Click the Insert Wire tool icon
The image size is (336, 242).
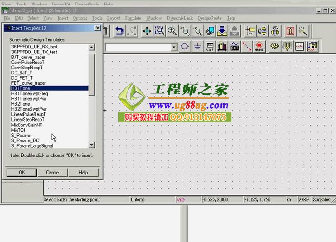[x=247, y=46]
